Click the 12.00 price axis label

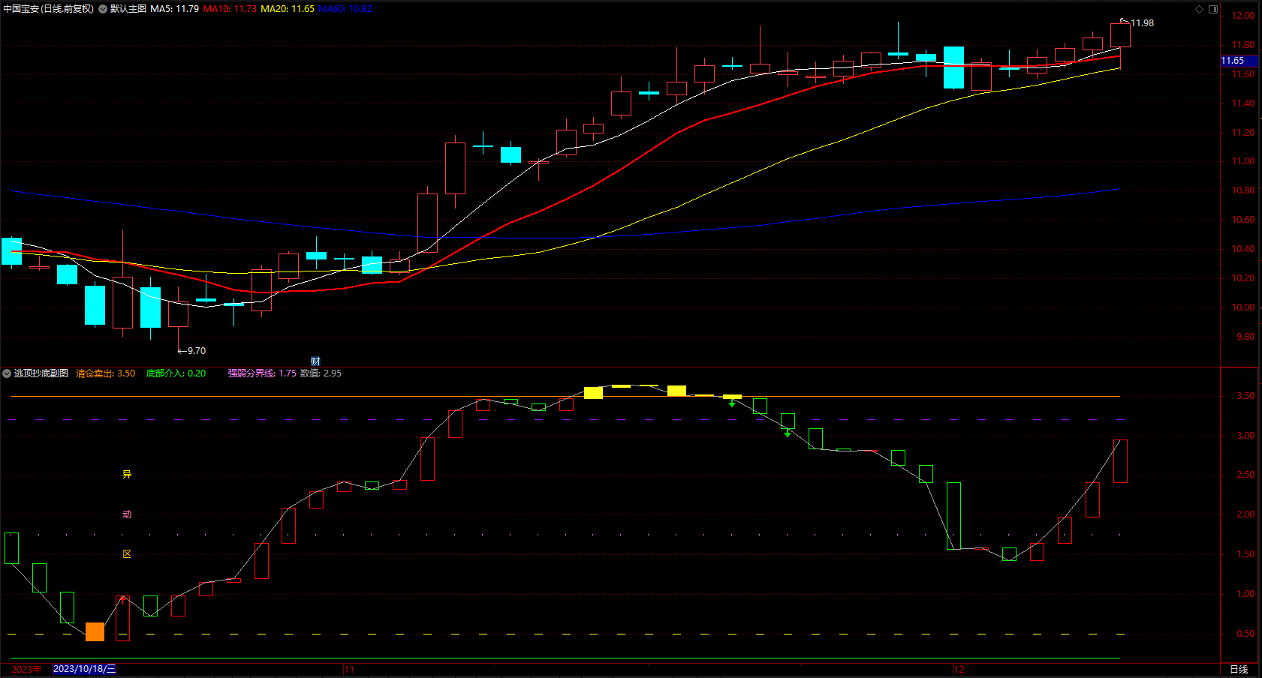[x=1242, y=16]
